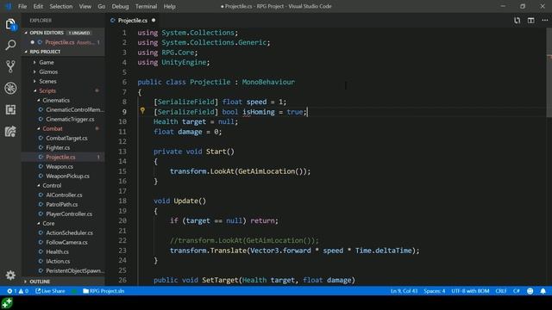
Task: Open the Selection menu
Action: click(61, 6)
